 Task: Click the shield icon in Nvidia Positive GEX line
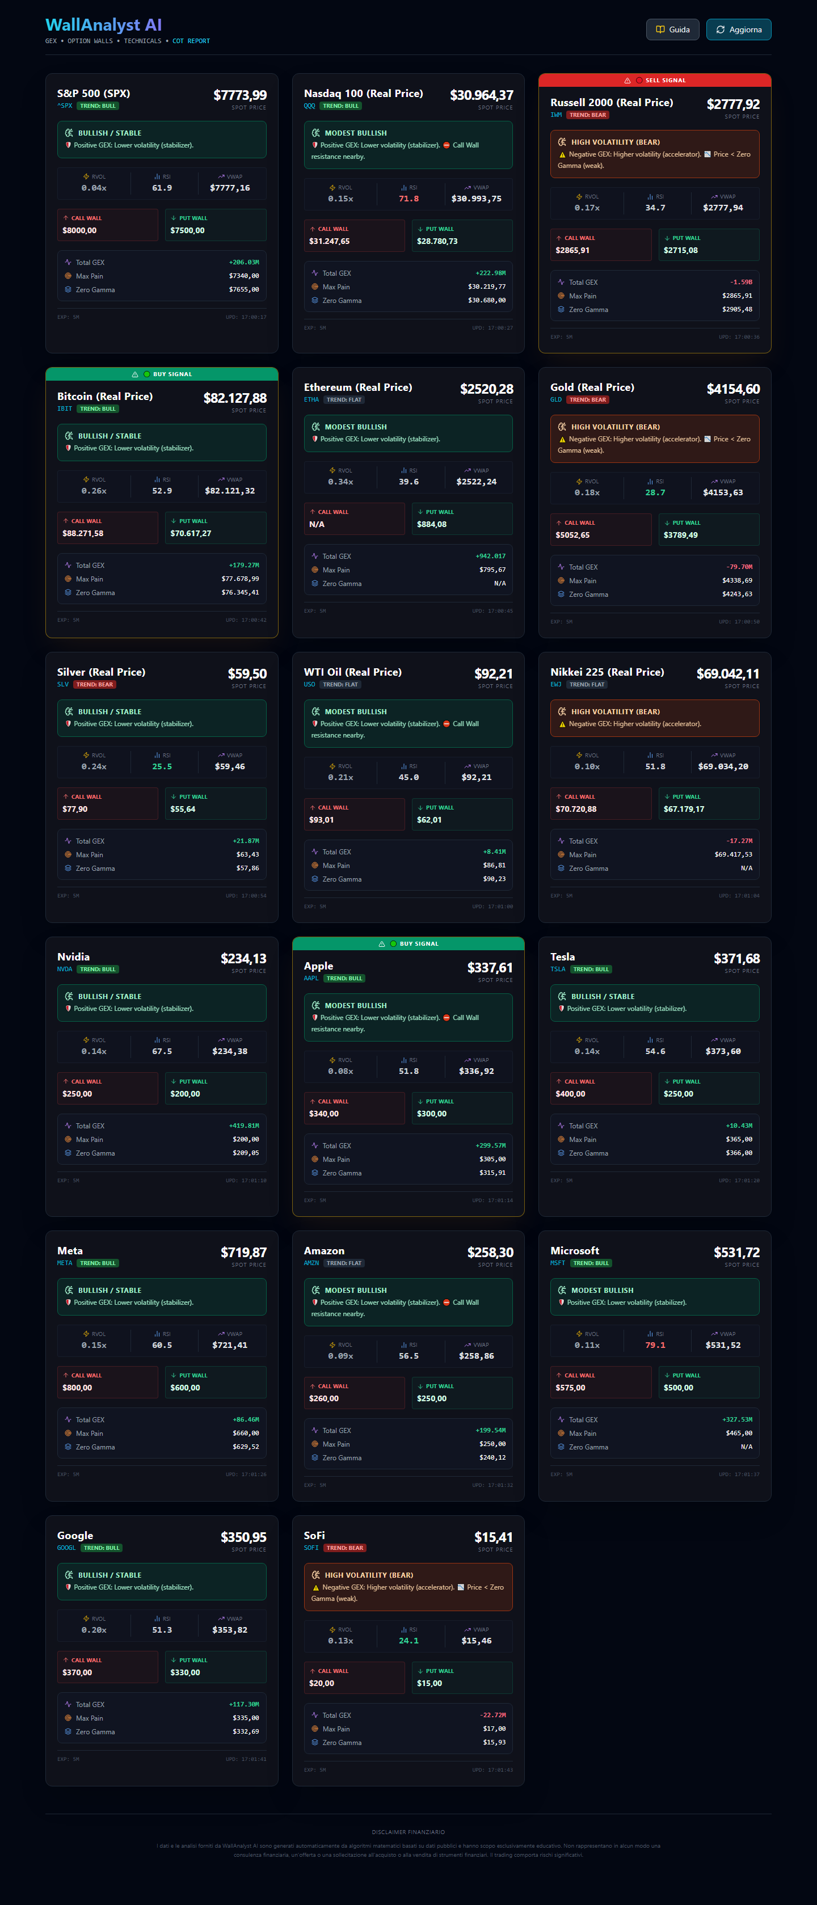[68, 1009]
